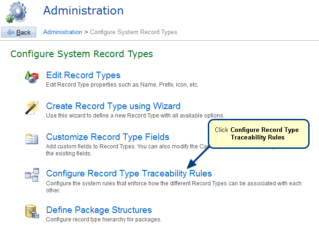Open Customize Record Type Fields
This screenshot has width=319, height=227.
pos(107,137)
